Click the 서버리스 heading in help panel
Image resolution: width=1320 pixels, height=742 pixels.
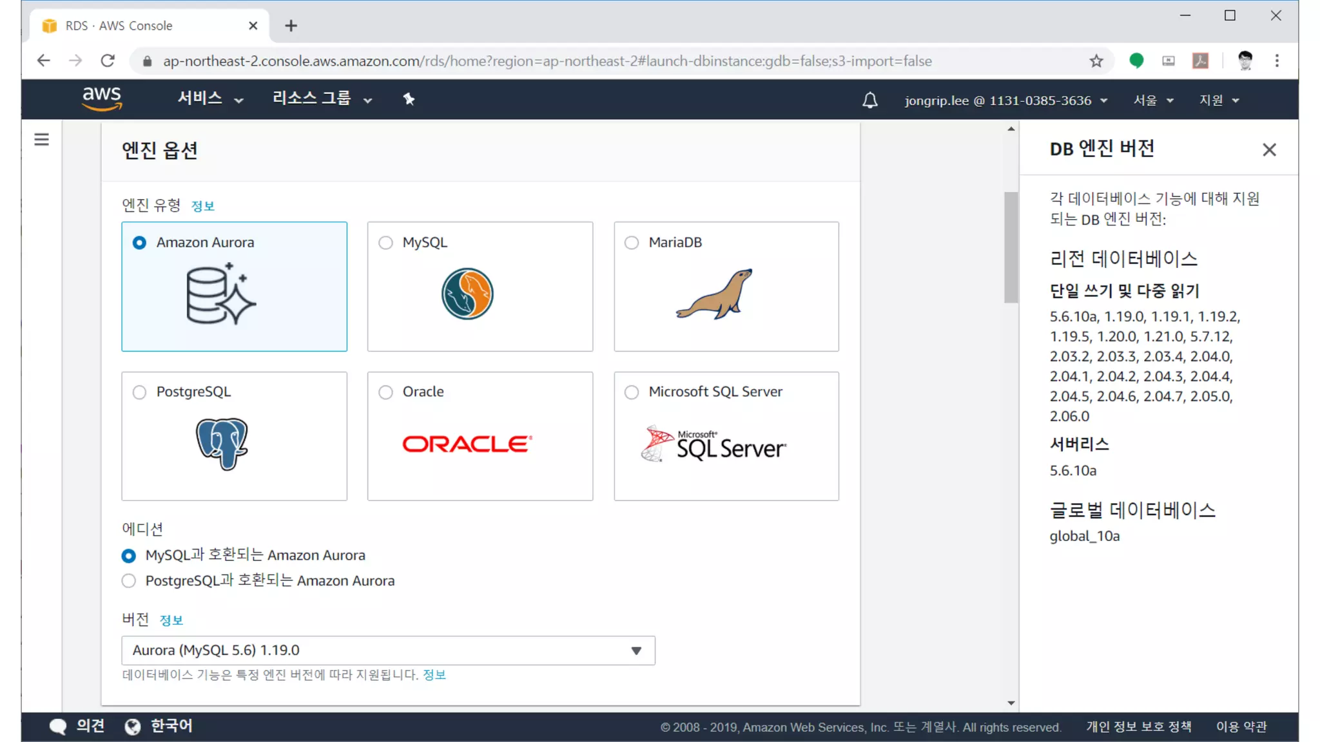(1079, 444)
